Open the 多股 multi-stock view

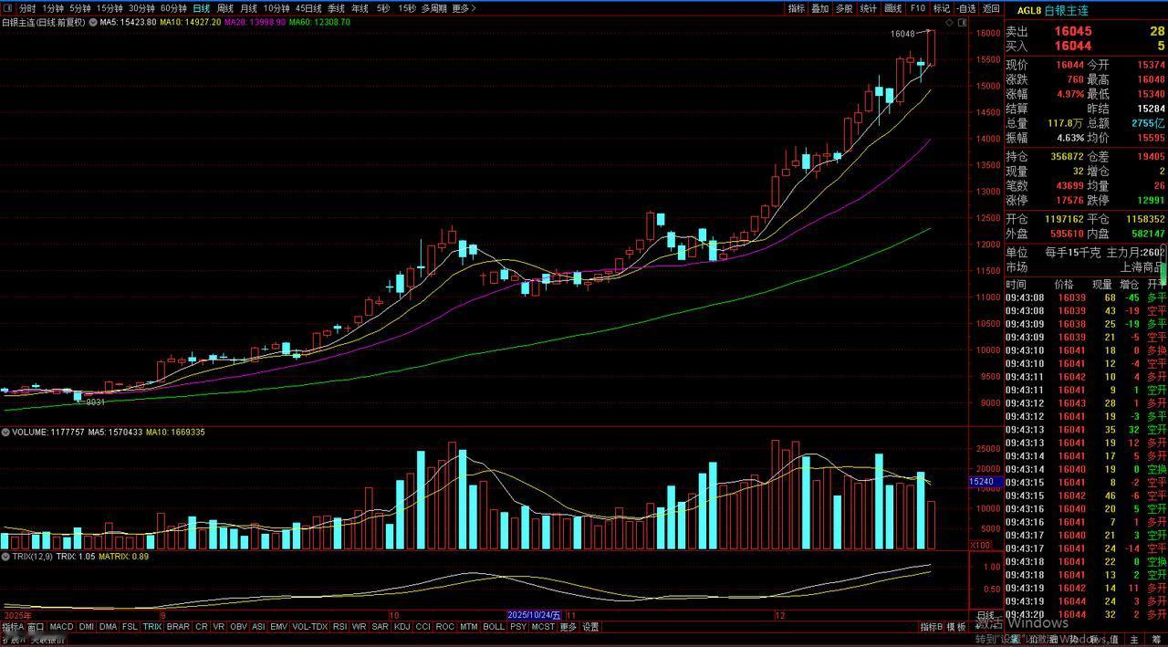point(845,8)
